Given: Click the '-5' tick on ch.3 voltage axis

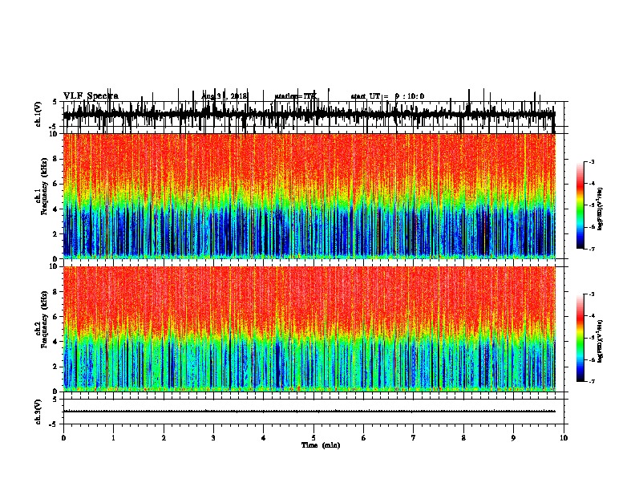Looking at the screenshot, I should point(53,424).
